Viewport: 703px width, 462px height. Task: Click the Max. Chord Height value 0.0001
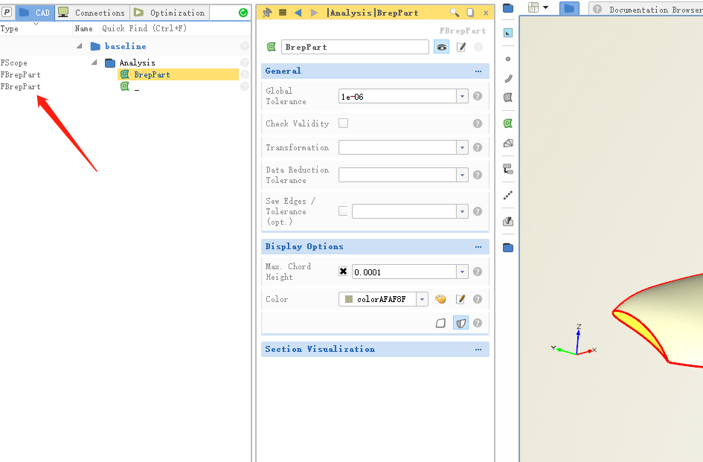point(404,272)
